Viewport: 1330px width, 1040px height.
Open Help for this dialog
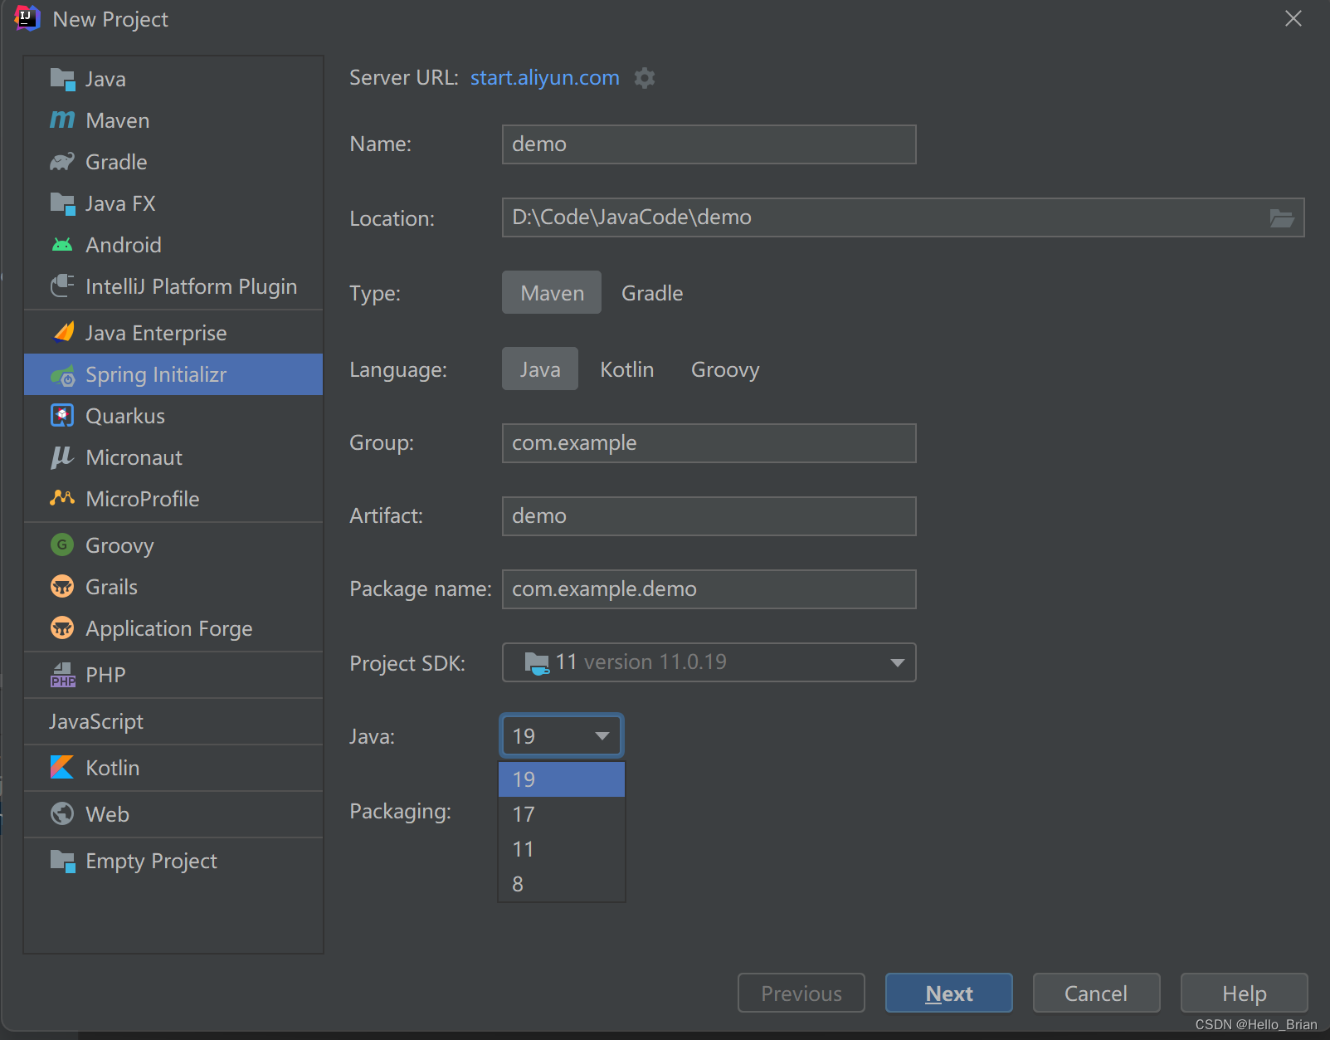[x=1244, y=993]
